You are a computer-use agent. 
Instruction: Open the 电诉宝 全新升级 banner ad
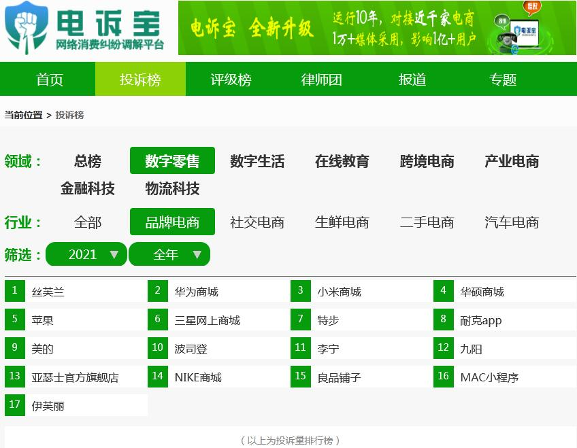pyautogui.click(x=377, y=28)
